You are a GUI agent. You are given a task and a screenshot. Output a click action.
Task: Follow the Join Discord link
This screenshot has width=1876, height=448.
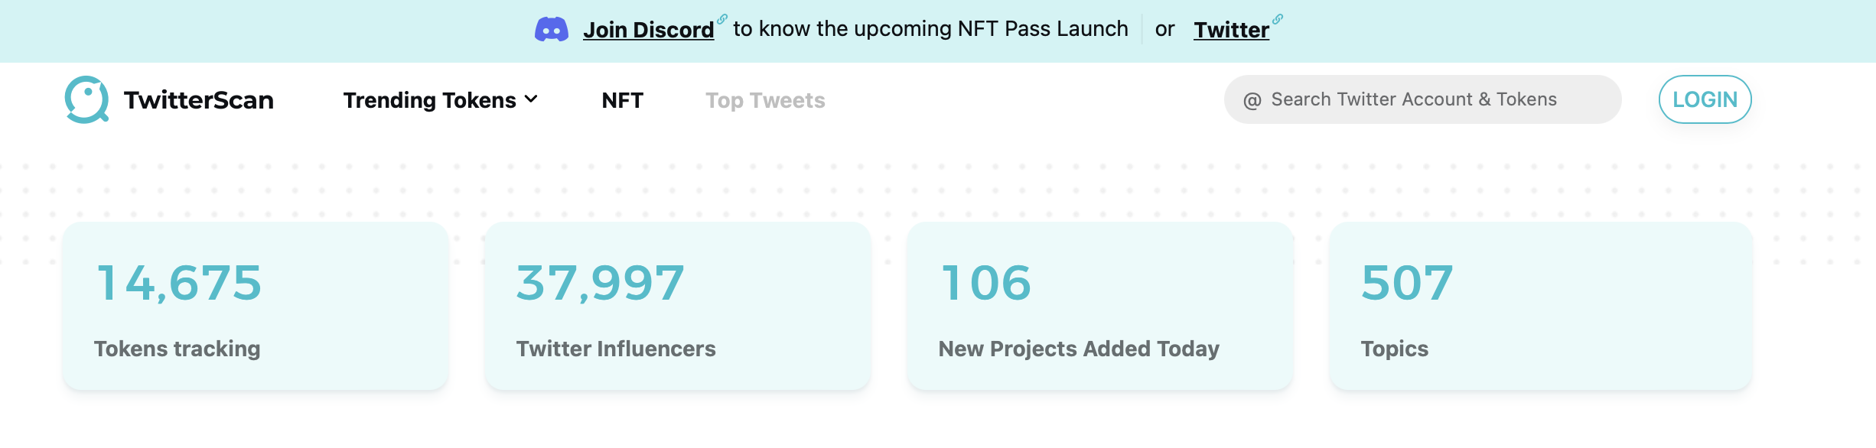pos(648,30)
